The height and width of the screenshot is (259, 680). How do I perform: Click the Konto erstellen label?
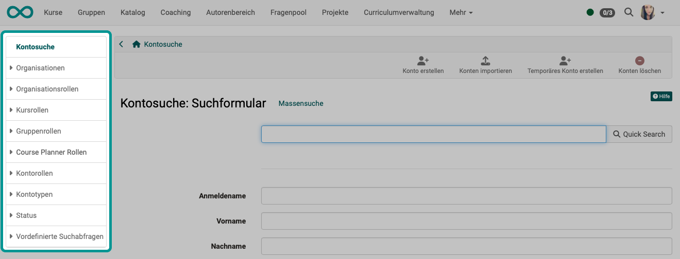(x=423, y=71)
